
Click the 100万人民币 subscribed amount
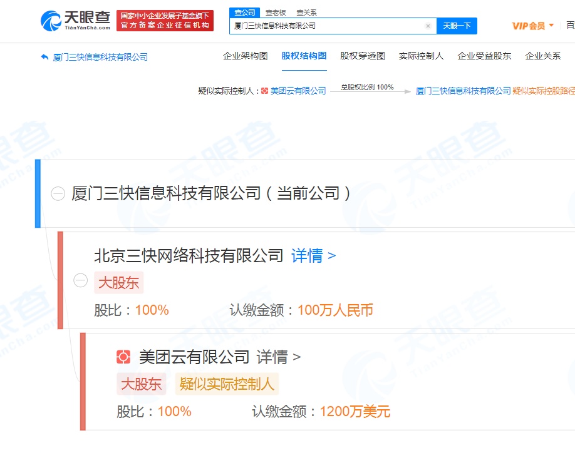[336, 310]
